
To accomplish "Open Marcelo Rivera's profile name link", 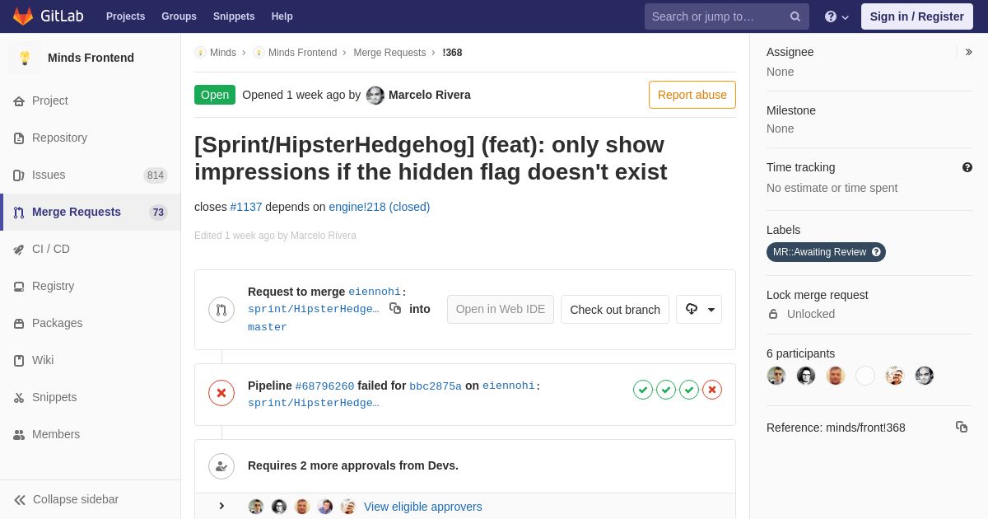I will [x=430, y=95].
